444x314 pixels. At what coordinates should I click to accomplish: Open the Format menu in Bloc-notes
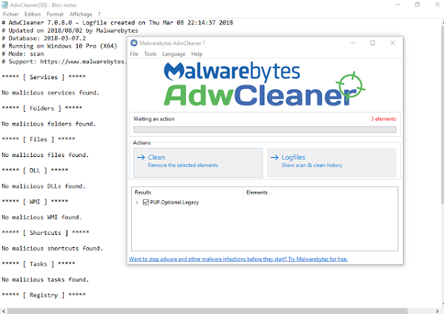coord(55,14)
